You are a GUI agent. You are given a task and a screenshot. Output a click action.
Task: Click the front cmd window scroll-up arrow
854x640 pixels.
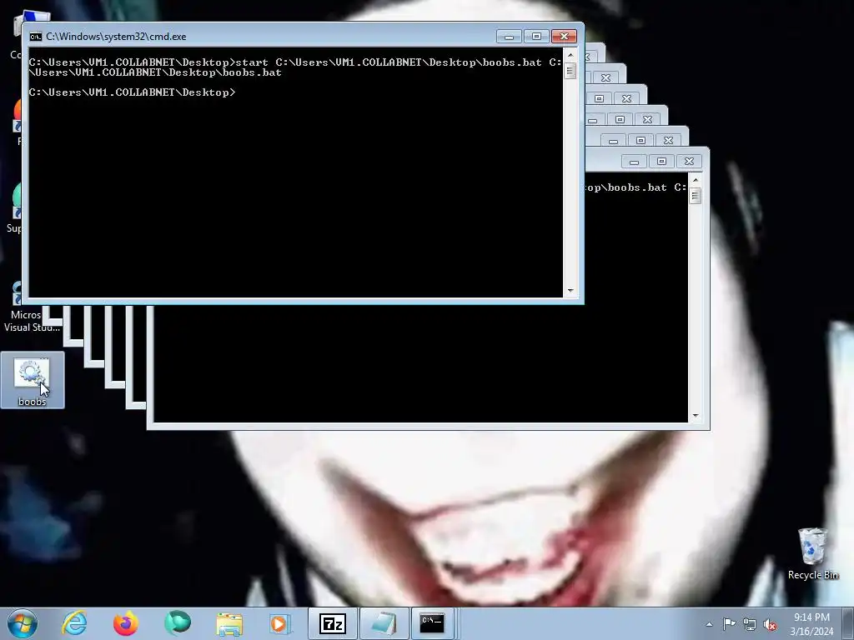pyautogui.click(x=570, y=55)
